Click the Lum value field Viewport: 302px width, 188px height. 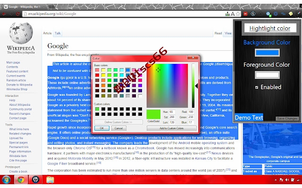coord(172,122)
